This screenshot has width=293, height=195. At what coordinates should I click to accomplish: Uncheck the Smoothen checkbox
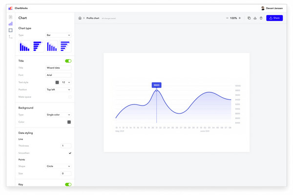(x=70, y=153)
